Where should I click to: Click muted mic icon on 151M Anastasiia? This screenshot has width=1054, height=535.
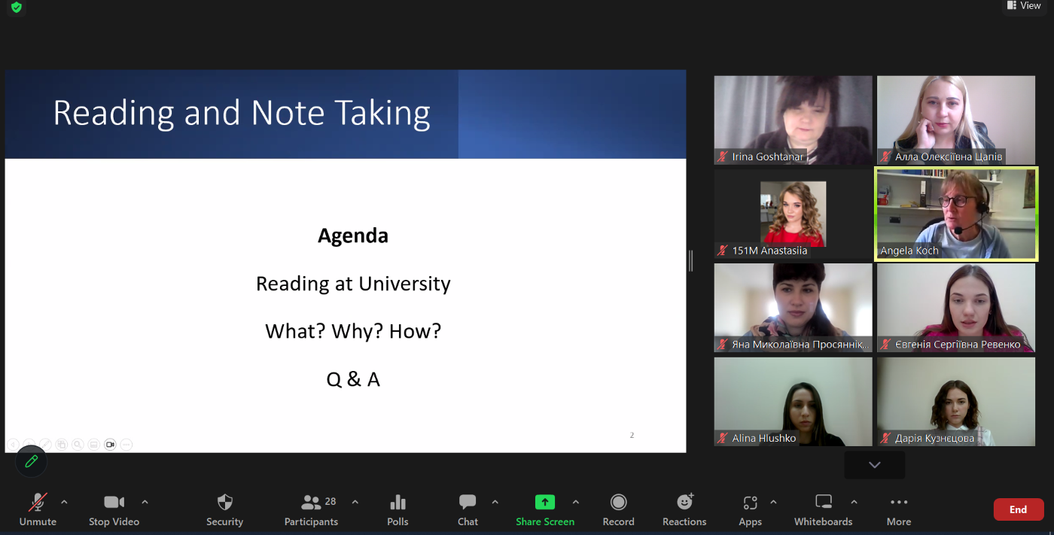point(723,251)
